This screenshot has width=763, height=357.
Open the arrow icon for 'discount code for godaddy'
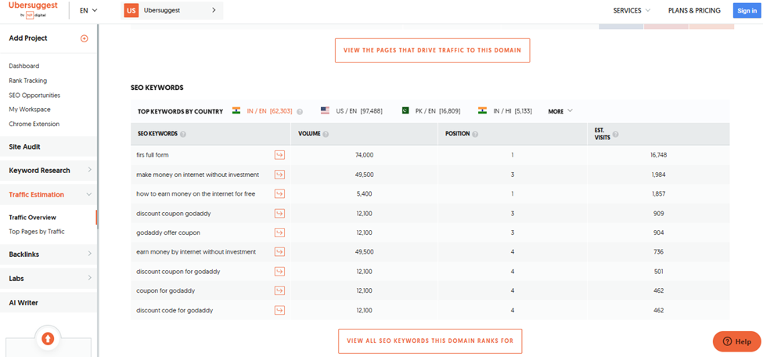tap(279, 310)
